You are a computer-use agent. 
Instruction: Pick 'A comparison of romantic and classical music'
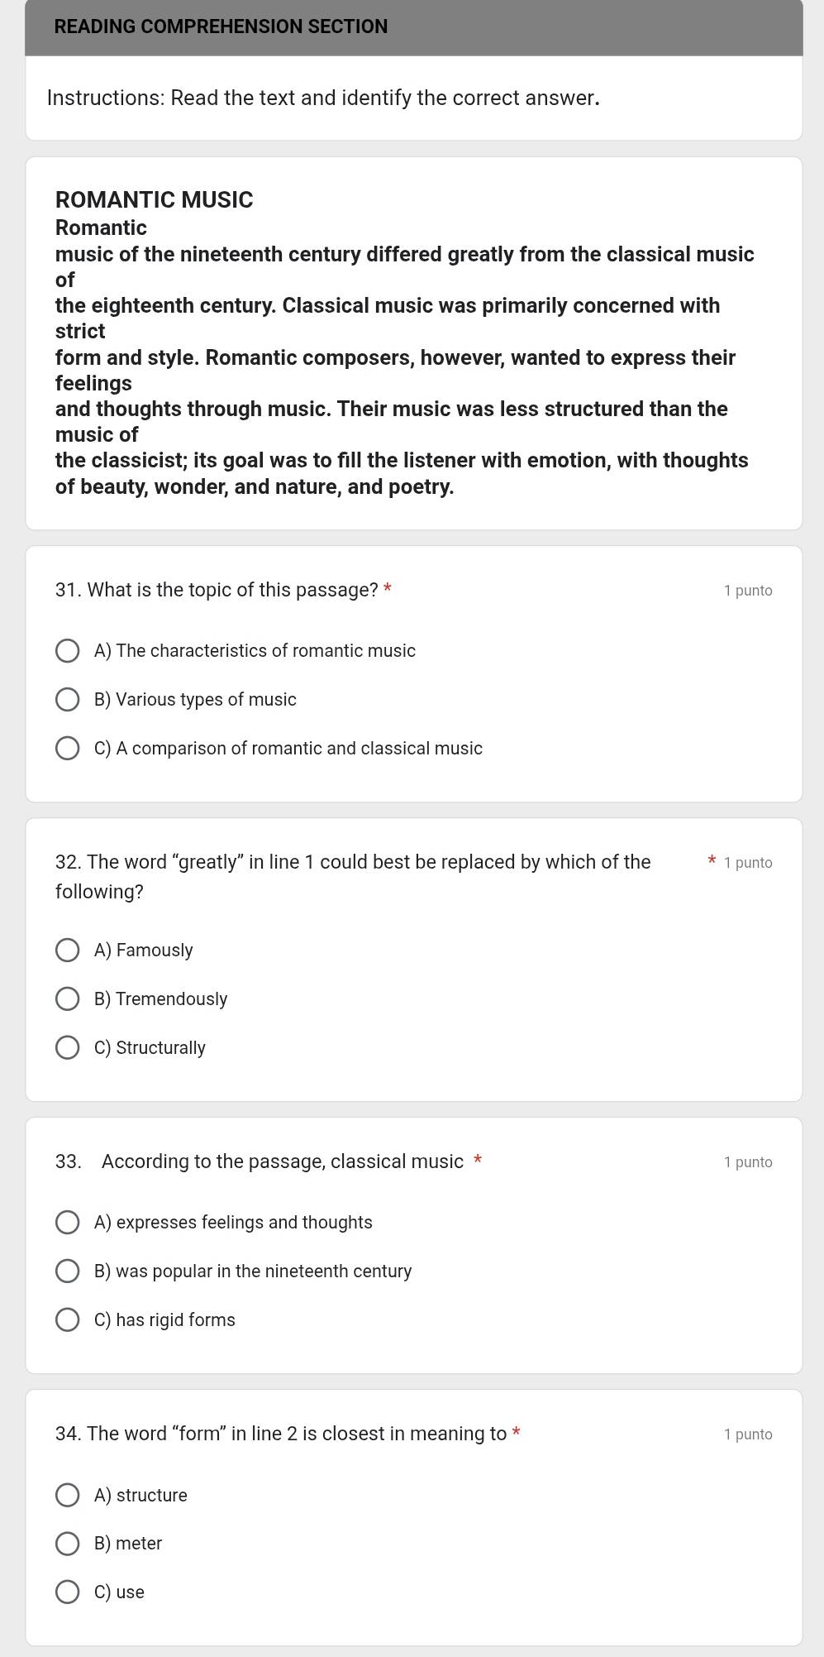[x=68, y=749]
